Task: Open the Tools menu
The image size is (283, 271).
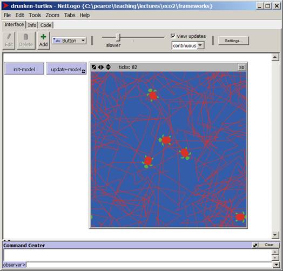Action: [35, 15]
